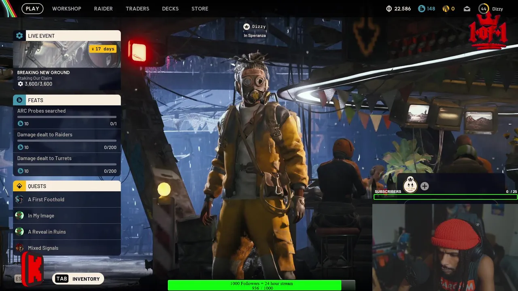Screen dimensions: 518x291
Task: Click the In My Image trader portrait
Action: point(19,215)
